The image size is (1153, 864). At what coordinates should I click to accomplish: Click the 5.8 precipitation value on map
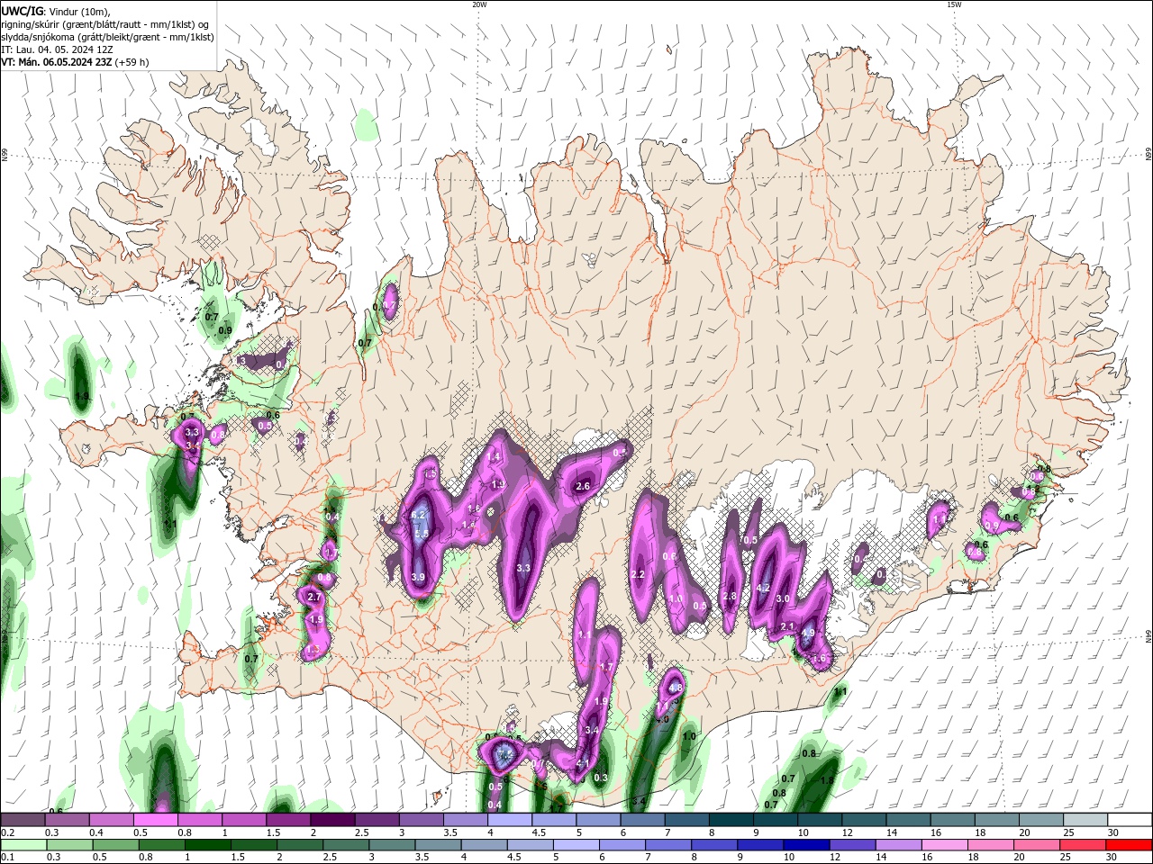421,534
